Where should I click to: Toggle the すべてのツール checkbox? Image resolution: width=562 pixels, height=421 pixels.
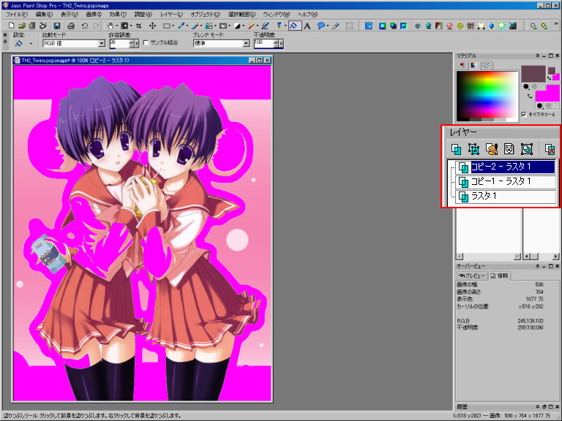(x=524, y=114)
